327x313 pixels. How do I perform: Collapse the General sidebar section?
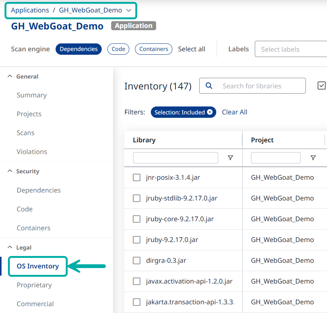coord(10,76)
